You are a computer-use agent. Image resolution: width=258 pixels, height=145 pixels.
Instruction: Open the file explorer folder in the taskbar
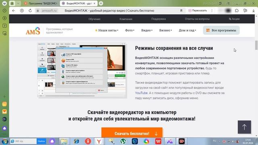64,141
